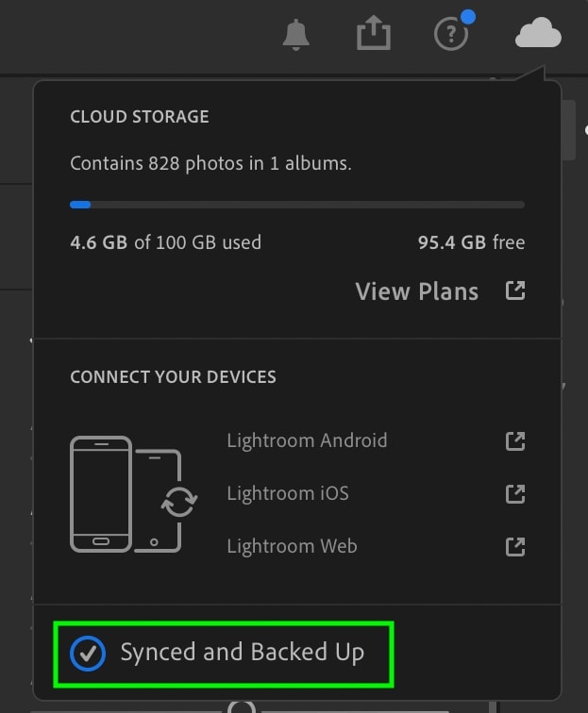Viewport: 588px width, 713px height.
Task: Click the cloud storage usage bar
Action: (297, 205)
